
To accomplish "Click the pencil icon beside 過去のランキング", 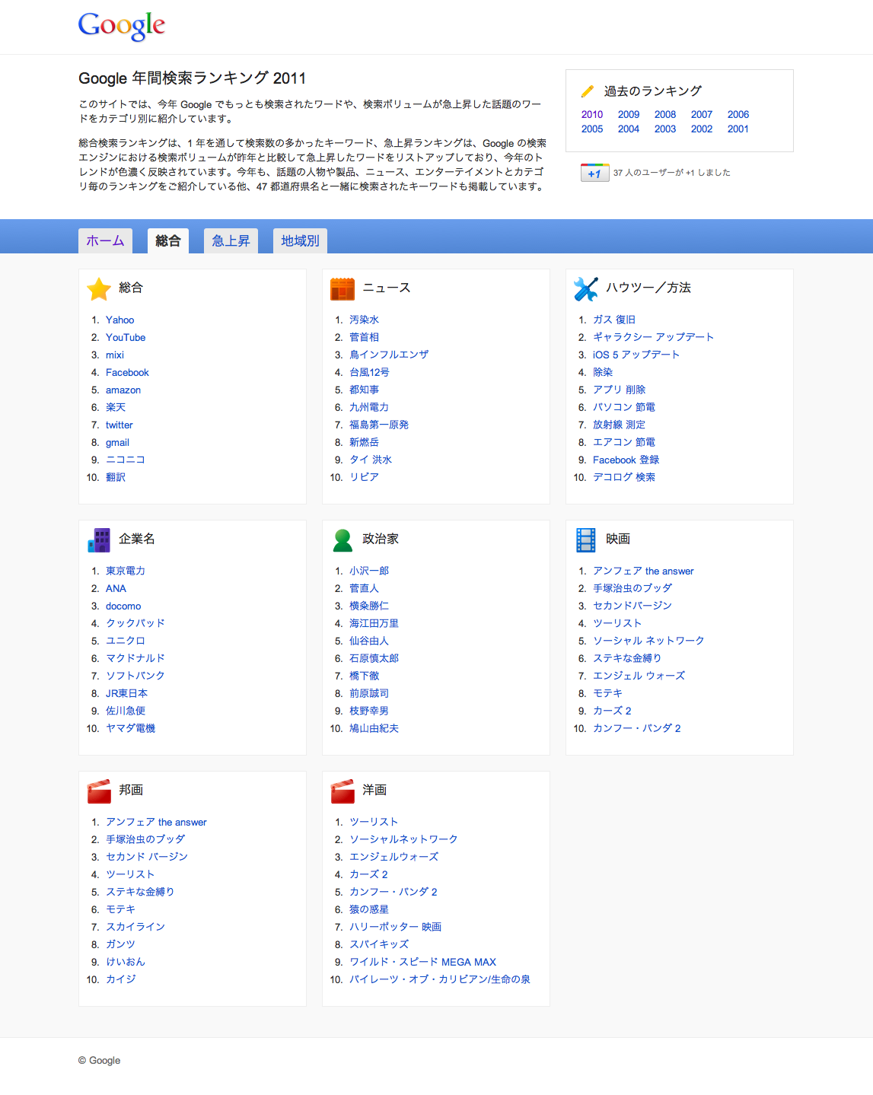I will [x=588, y=91].
